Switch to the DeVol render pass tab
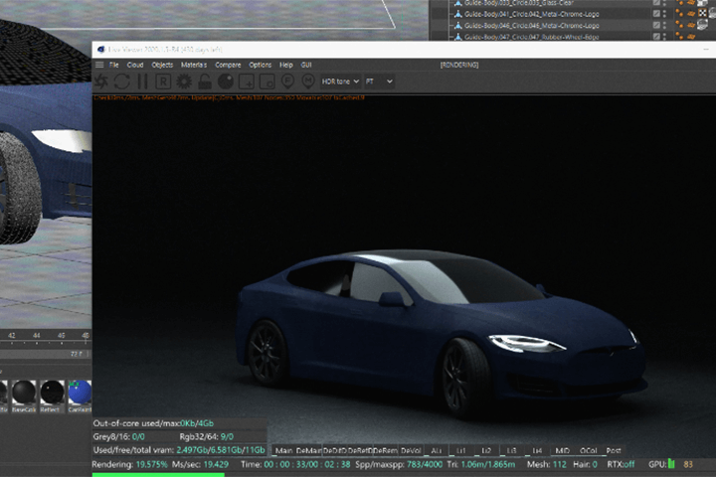This screenshot has width=716, height=477. coord(411,451)
